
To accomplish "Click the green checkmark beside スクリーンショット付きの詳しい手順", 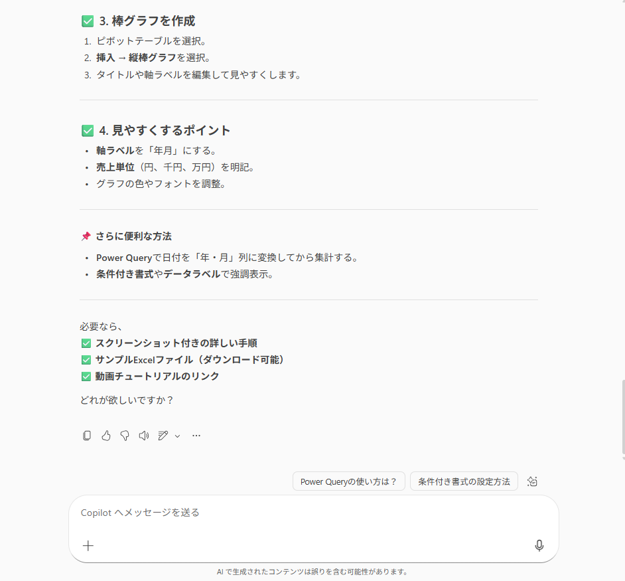I will click(x=86, y=343).
